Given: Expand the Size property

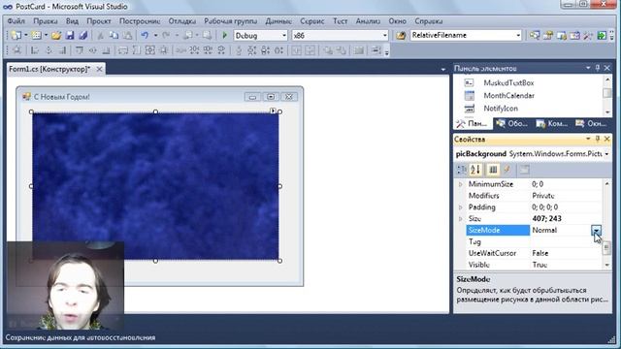Looking at the screenshot, I should [x=460, y=219].
